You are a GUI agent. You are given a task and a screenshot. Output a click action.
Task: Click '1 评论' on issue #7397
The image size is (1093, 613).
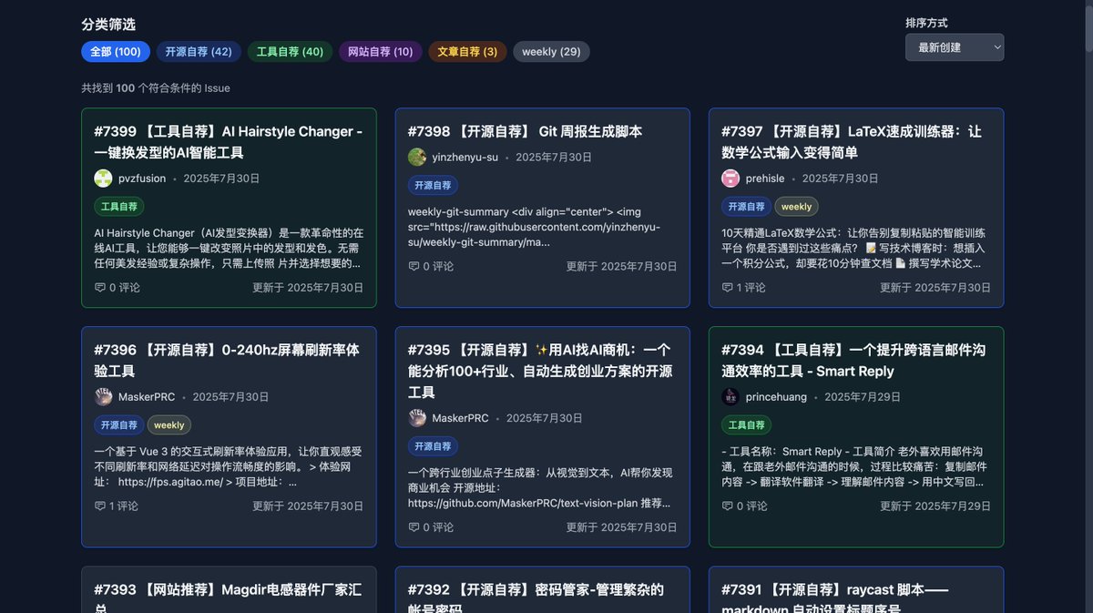click(751, 288)
